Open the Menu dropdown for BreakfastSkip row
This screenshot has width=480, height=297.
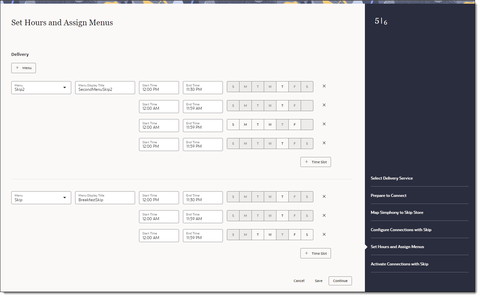point(41,198)
